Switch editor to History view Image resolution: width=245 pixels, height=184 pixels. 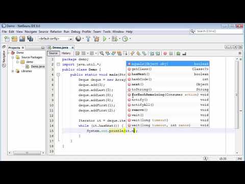point(66,53)
